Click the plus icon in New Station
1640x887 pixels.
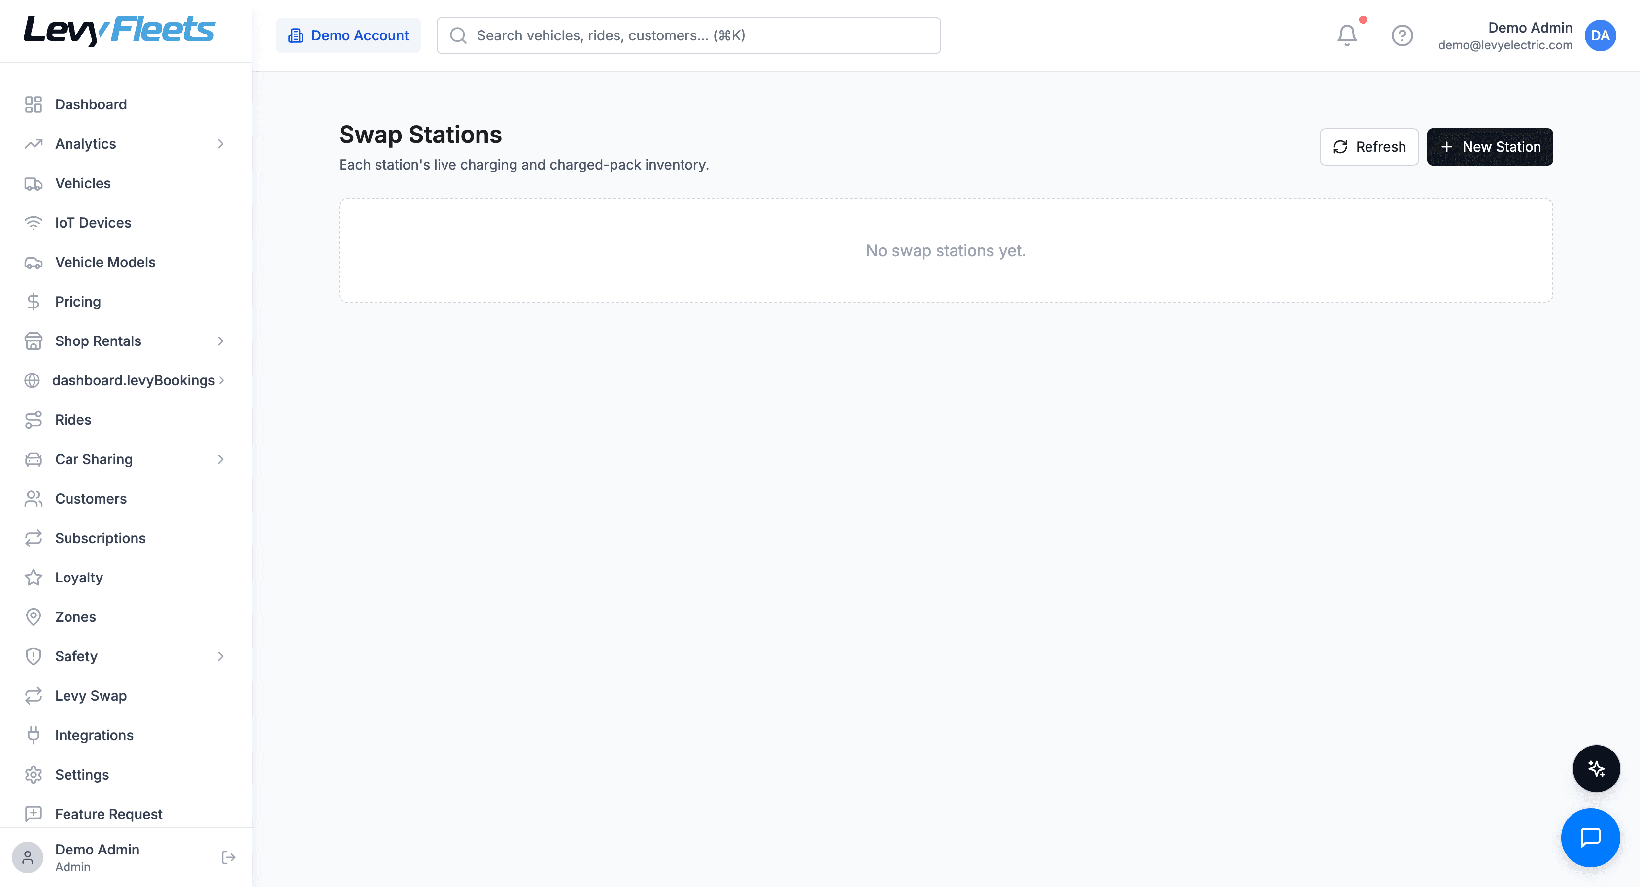click(x=1446, y=147)
